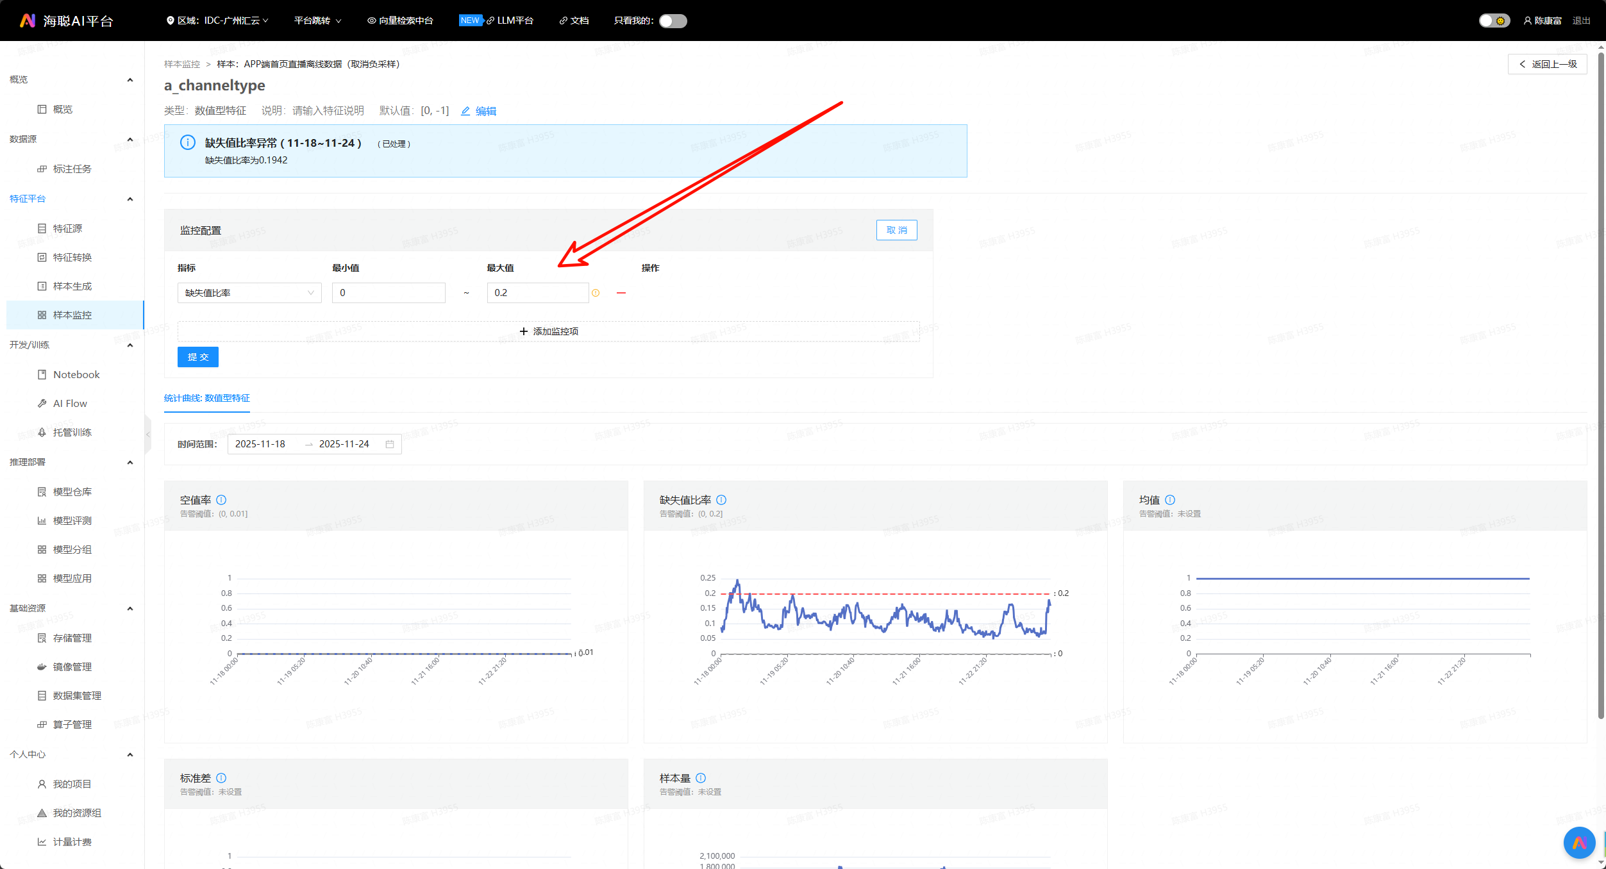Collapse the 特征平台 sidebar section
This screenshot has height=869, width=1606.
click(130, 199)
